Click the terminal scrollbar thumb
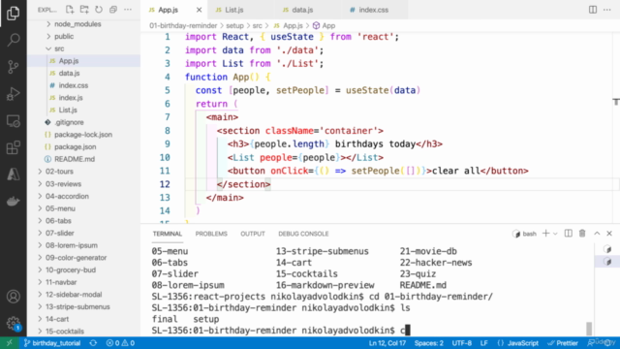This screenshot has height=349, width=620. pyautogui.click(x=589, y=328)
